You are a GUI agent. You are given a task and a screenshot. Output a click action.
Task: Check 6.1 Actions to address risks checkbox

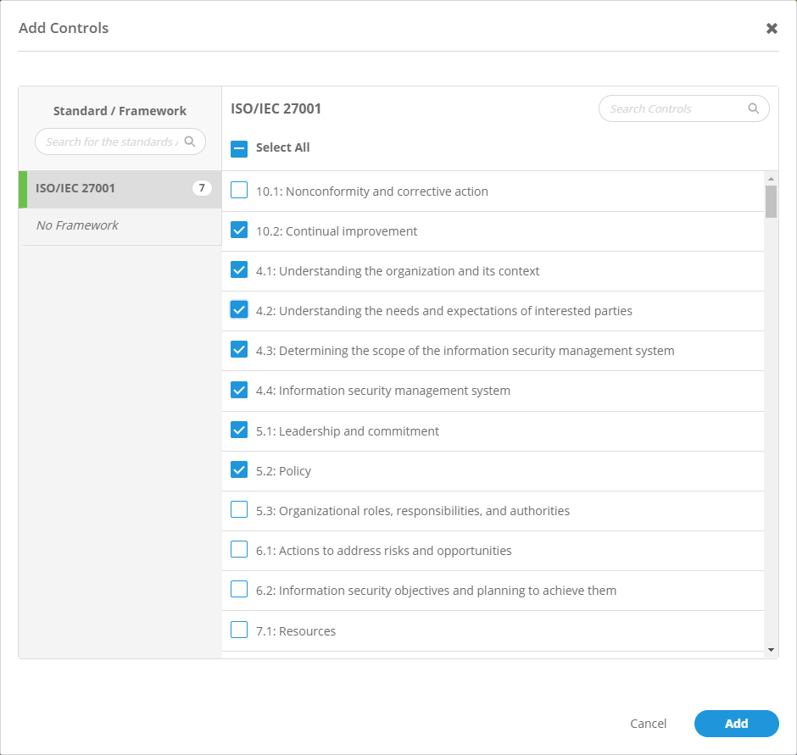pos(239,549)
